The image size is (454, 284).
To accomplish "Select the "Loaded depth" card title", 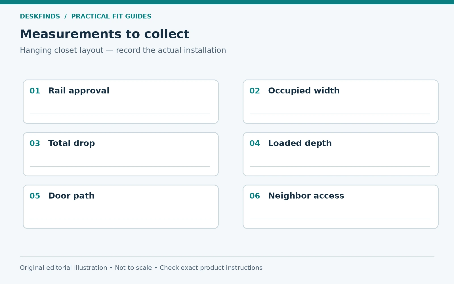I will [x=300, y=143].
